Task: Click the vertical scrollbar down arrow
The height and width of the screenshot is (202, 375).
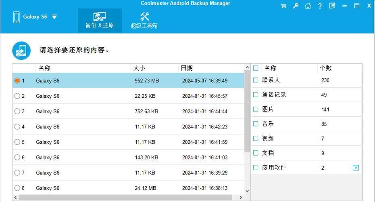Action: (x=247, y=191)
